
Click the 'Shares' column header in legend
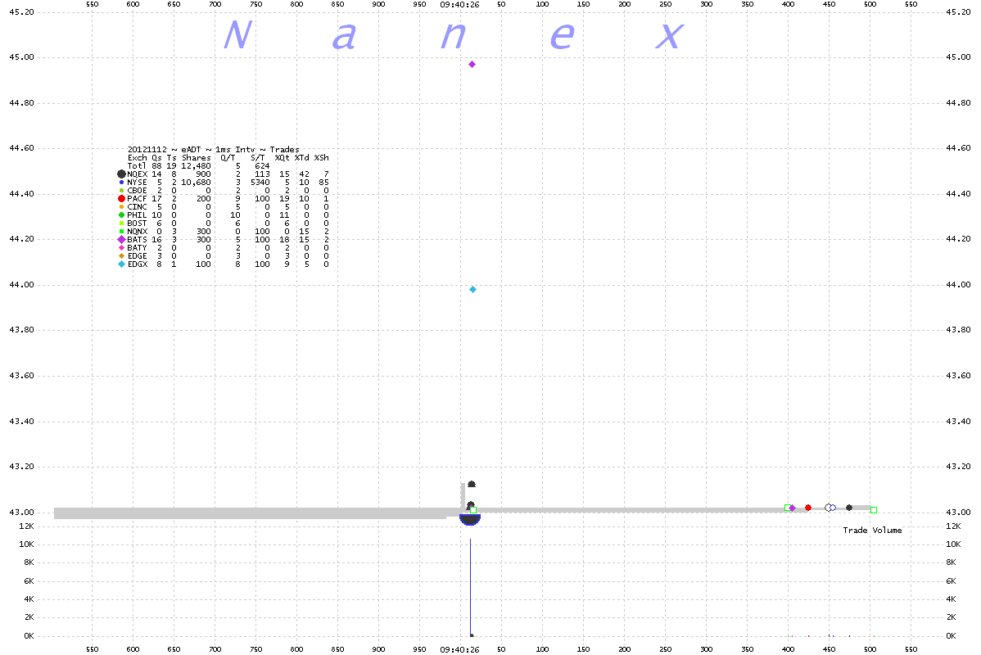tap(197, 158)
